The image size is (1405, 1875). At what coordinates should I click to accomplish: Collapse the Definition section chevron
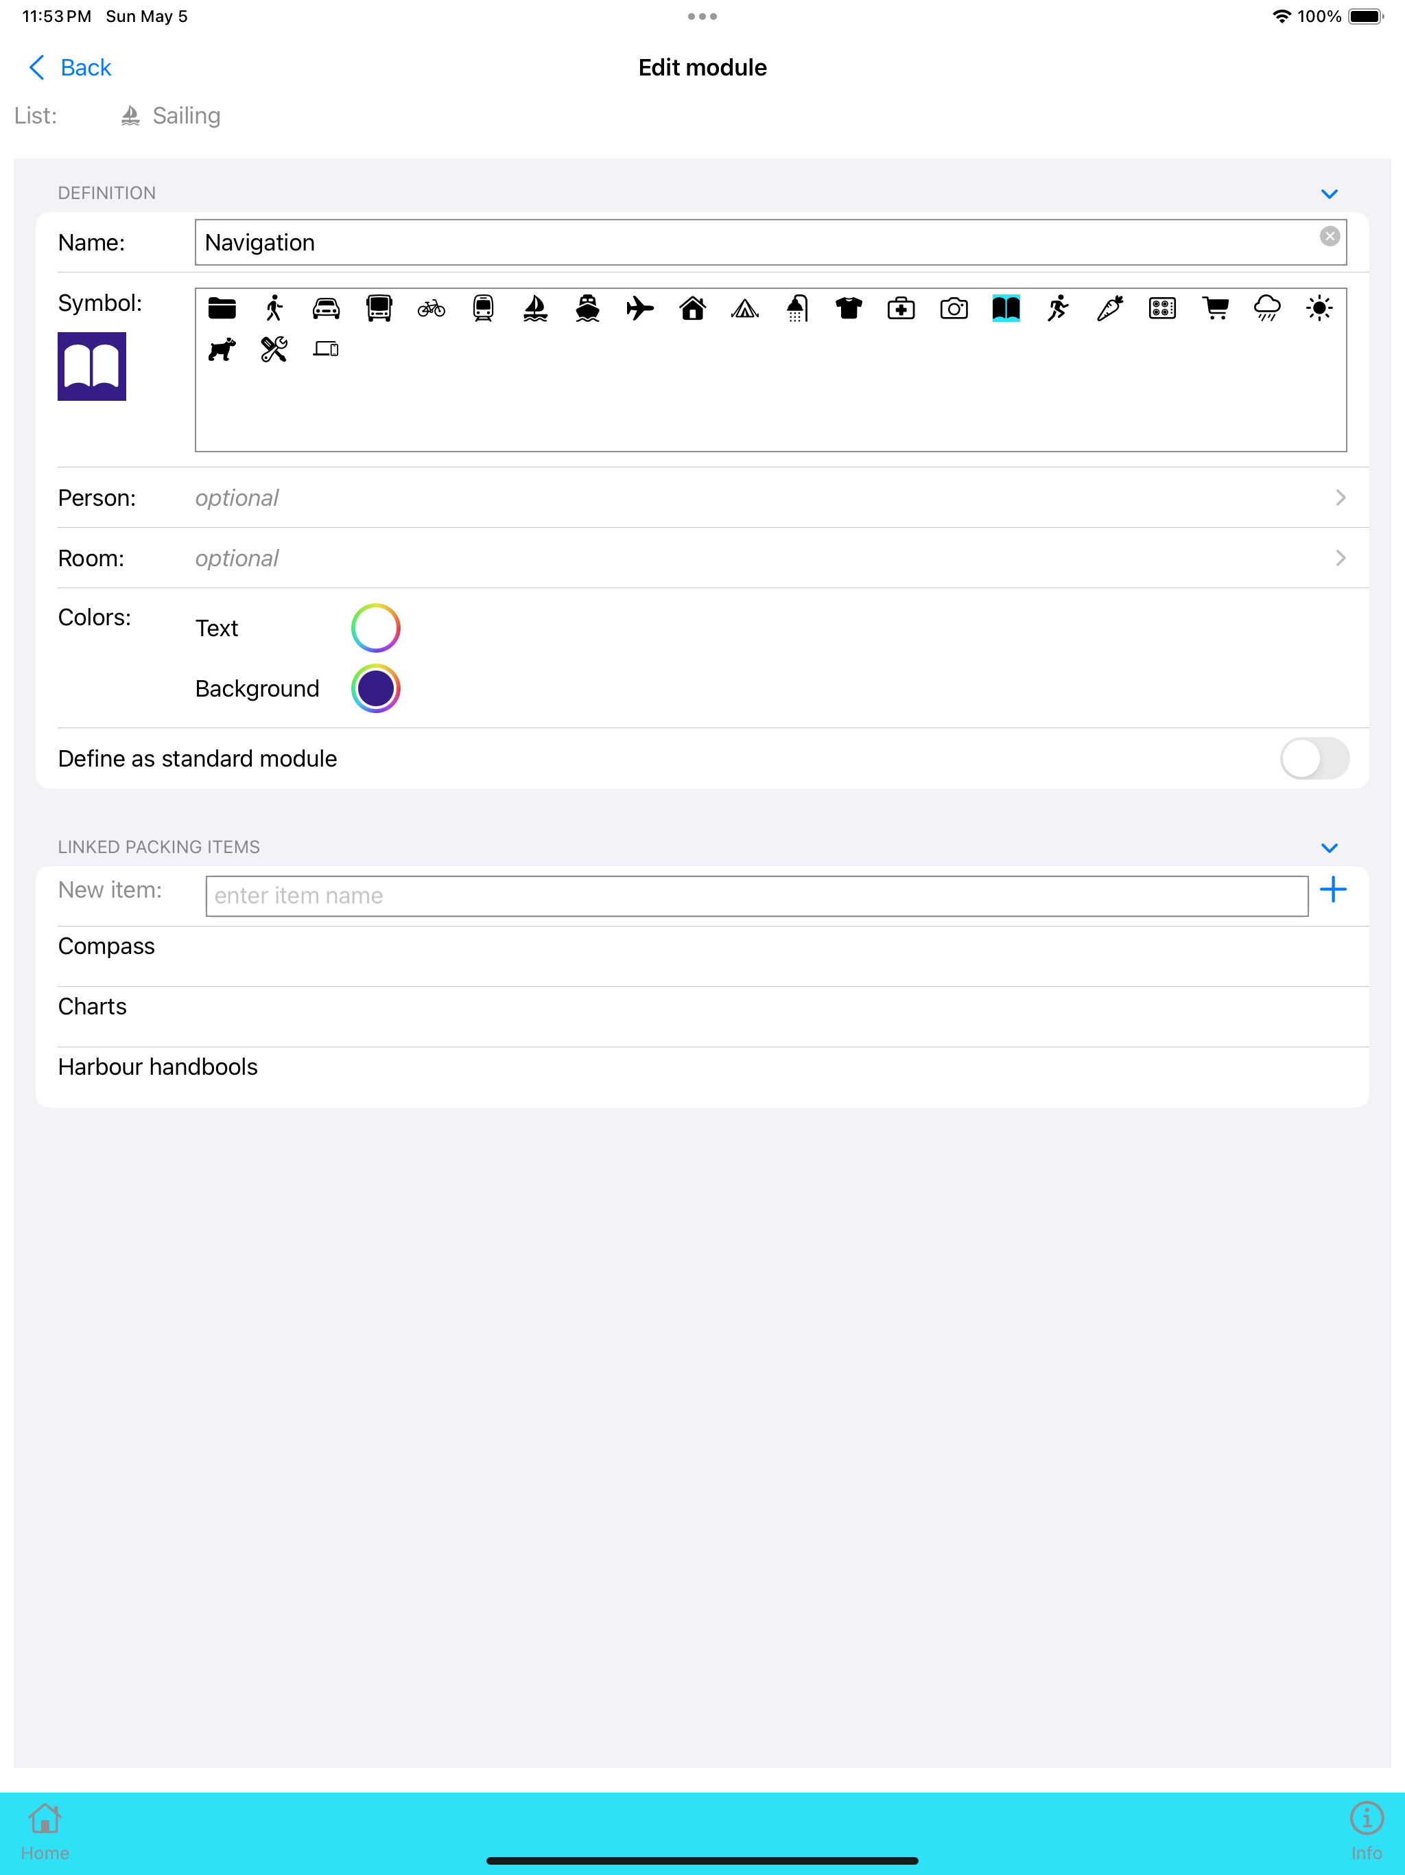1330,194
